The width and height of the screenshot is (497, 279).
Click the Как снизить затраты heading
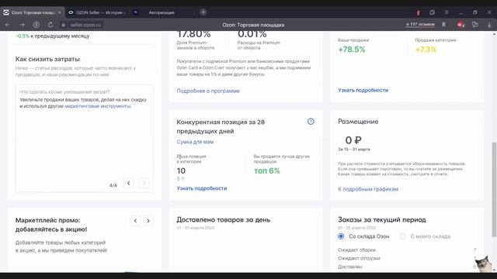[47, 59]
